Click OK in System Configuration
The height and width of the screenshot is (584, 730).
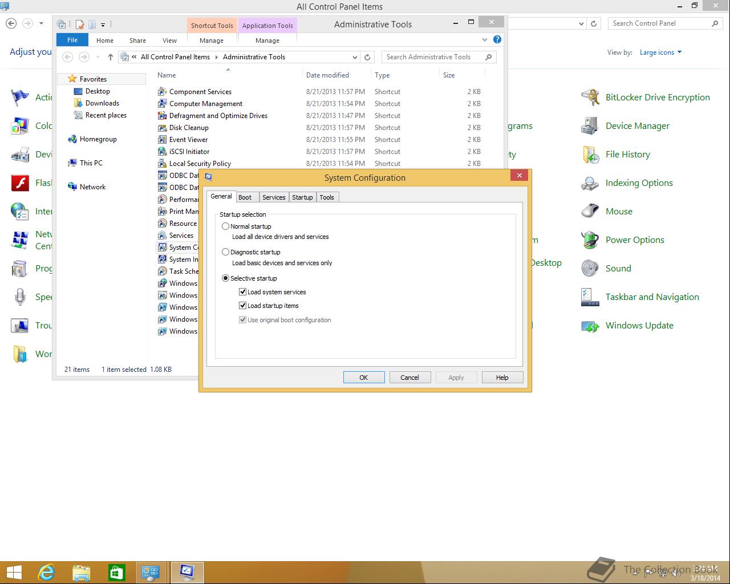[364, 378]
